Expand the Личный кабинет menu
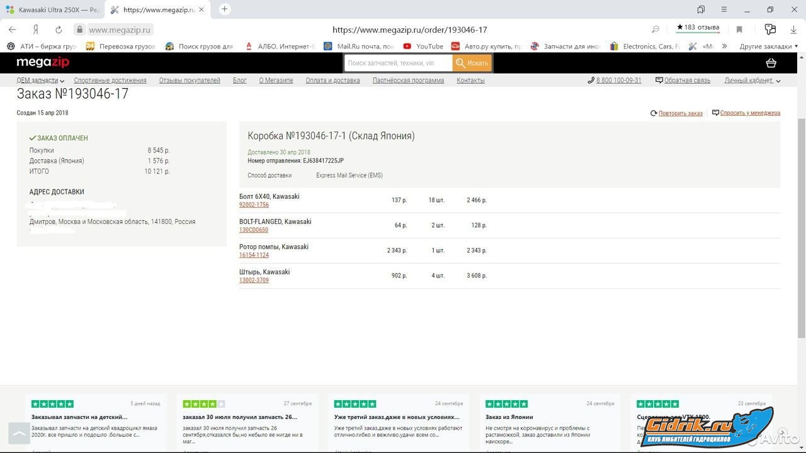 pos(752,81)
